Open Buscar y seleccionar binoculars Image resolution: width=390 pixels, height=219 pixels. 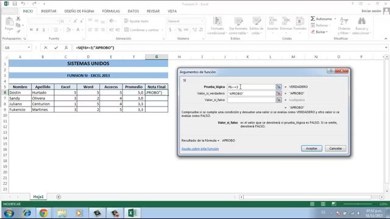pos(361,26)
